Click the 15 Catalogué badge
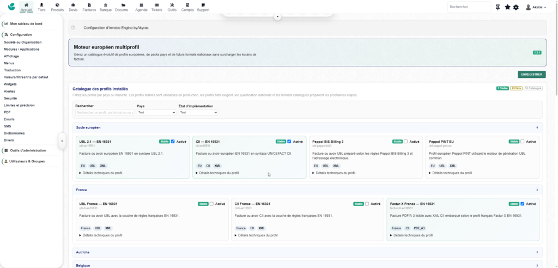The height and width of the screenshot is (268, 558). [533, 88]
